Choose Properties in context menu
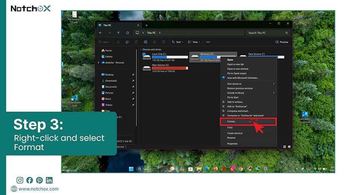The height and width of the screenshot is (195, 347). click(248, 144)
